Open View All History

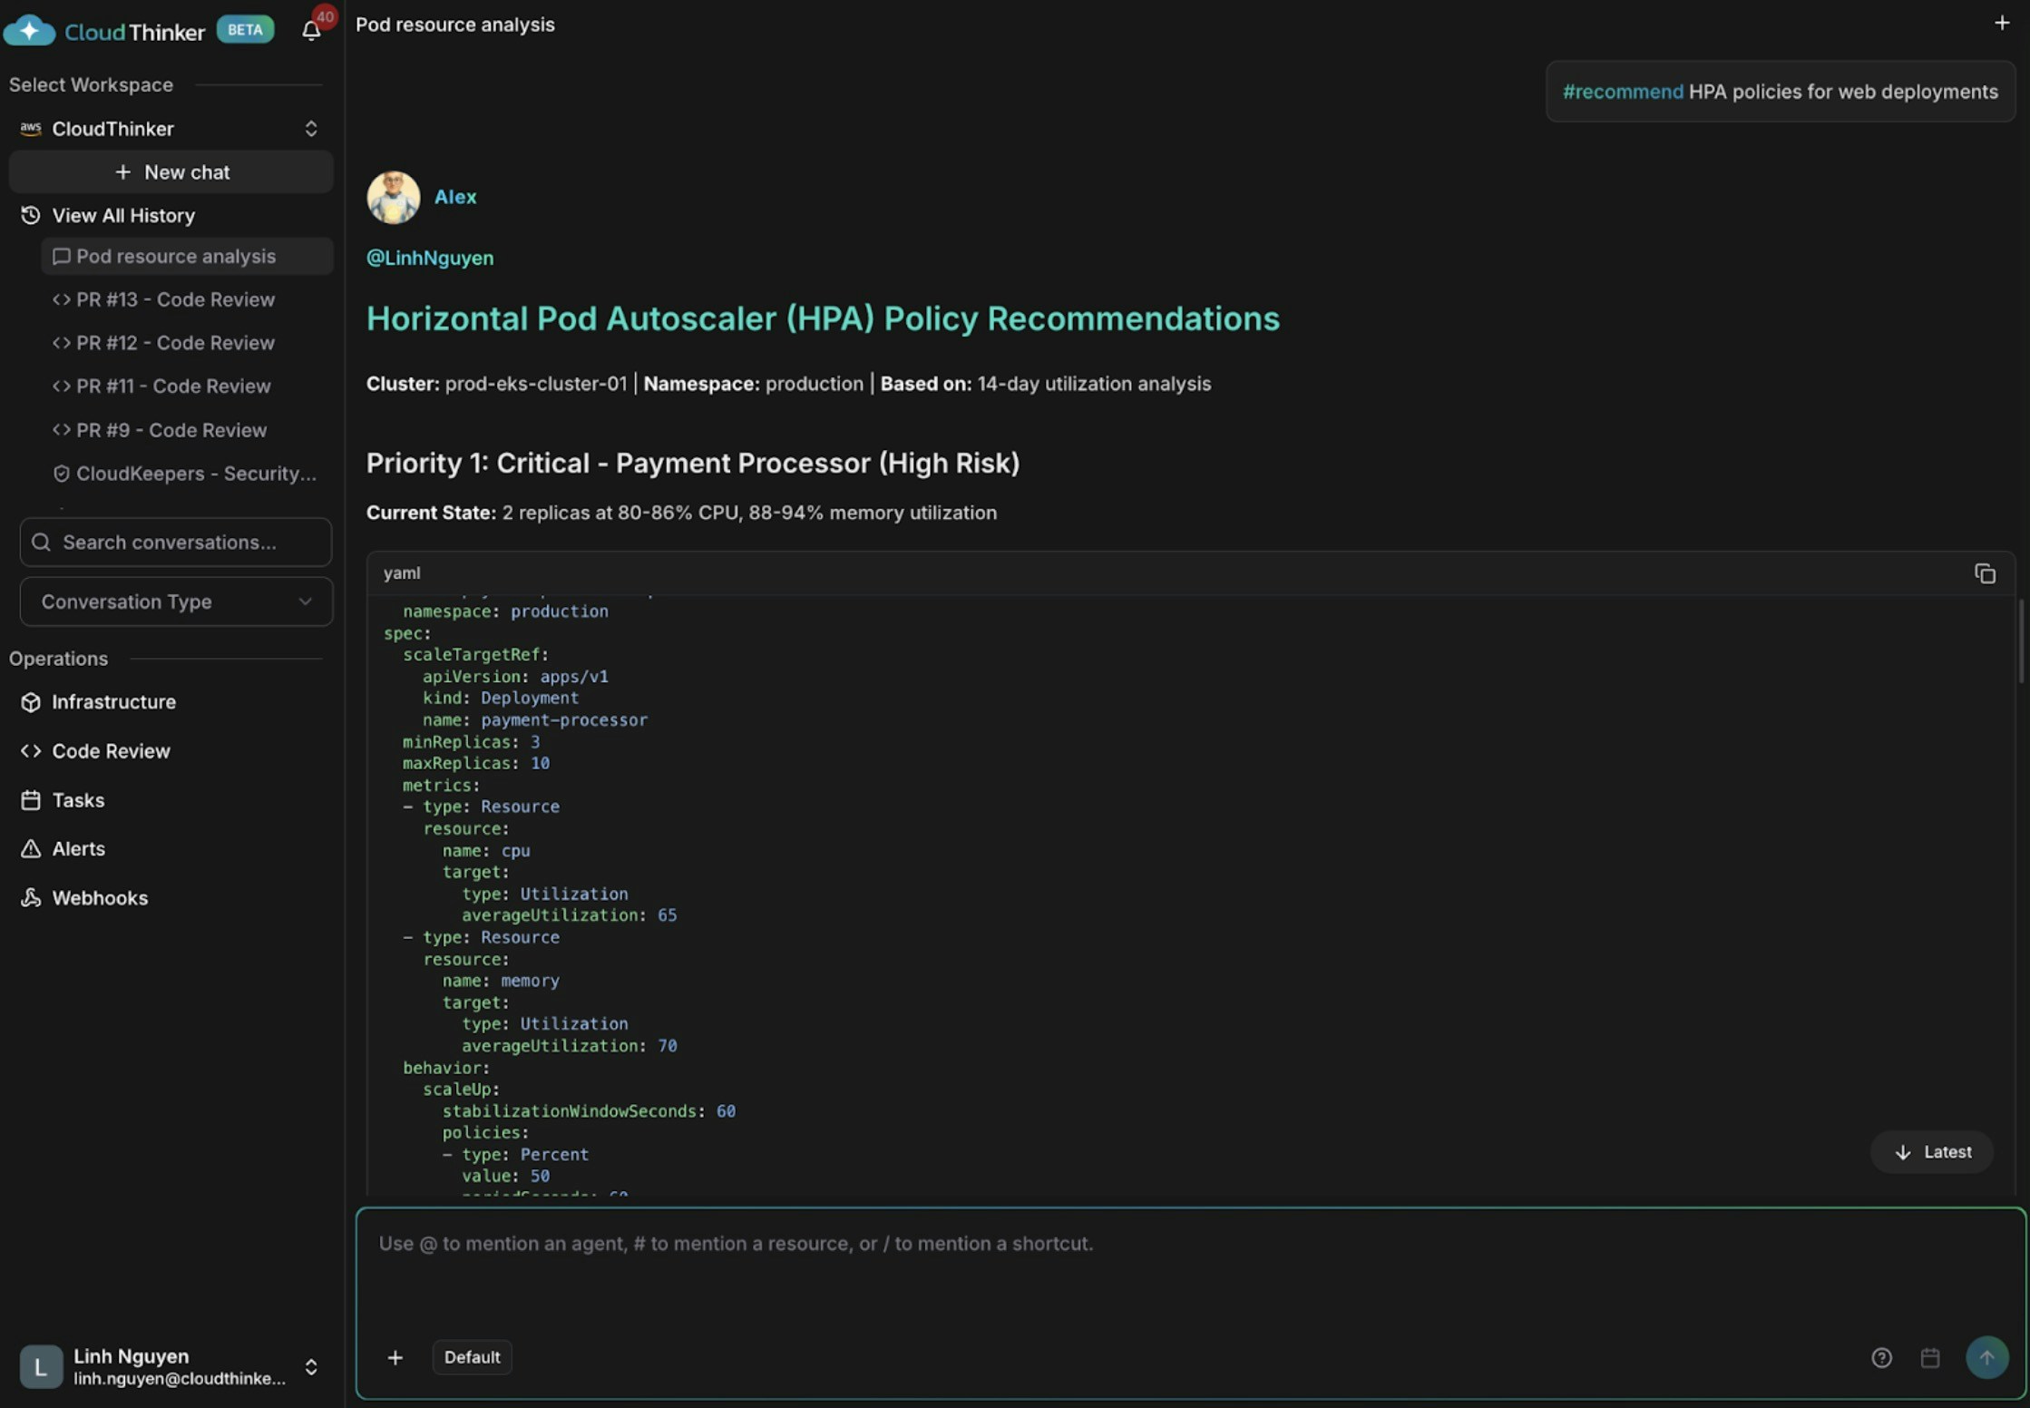tap(123, 215)
